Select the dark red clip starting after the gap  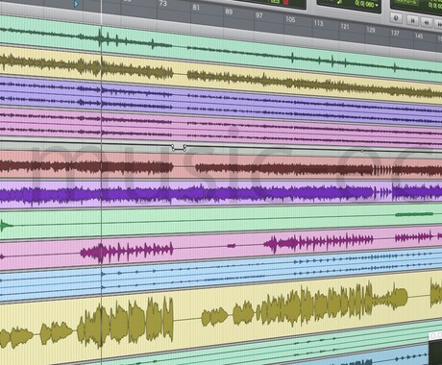(x=319, y=169)
